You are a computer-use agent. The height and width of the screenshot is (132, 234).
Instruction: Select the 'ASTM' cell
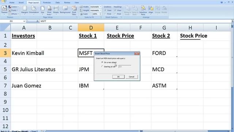click(164, 85)
